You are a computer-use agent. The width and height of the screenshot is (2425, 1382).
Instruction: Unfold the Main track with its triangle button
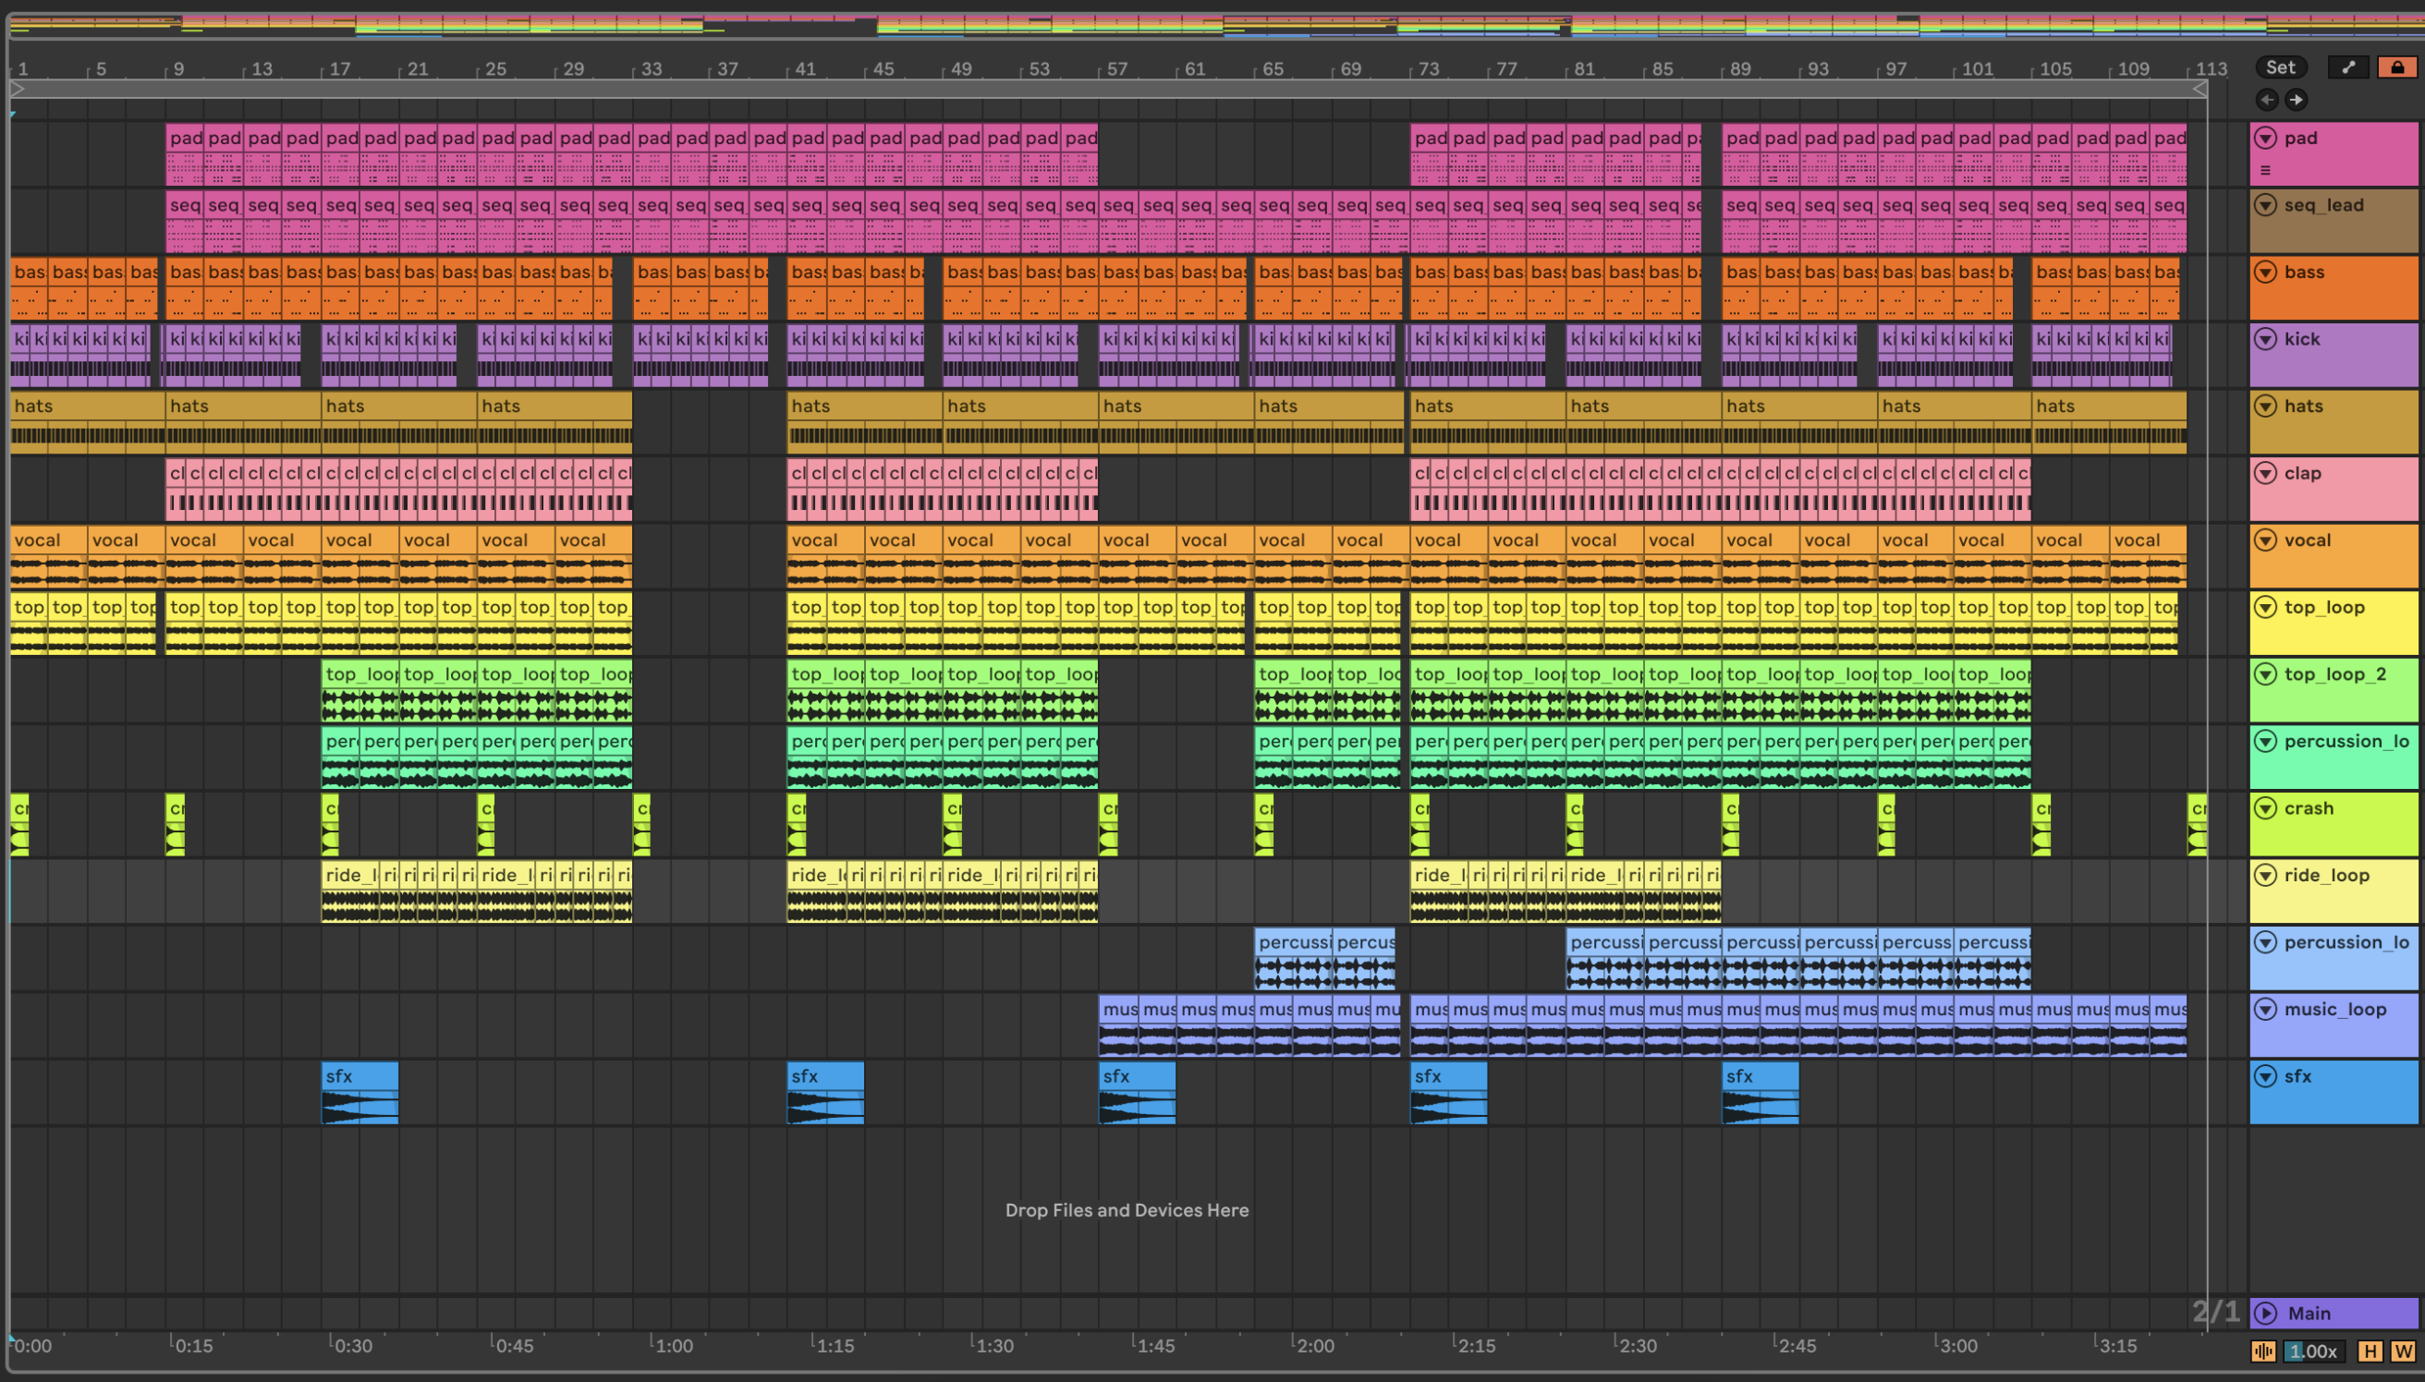(x=2266, y=1313)
